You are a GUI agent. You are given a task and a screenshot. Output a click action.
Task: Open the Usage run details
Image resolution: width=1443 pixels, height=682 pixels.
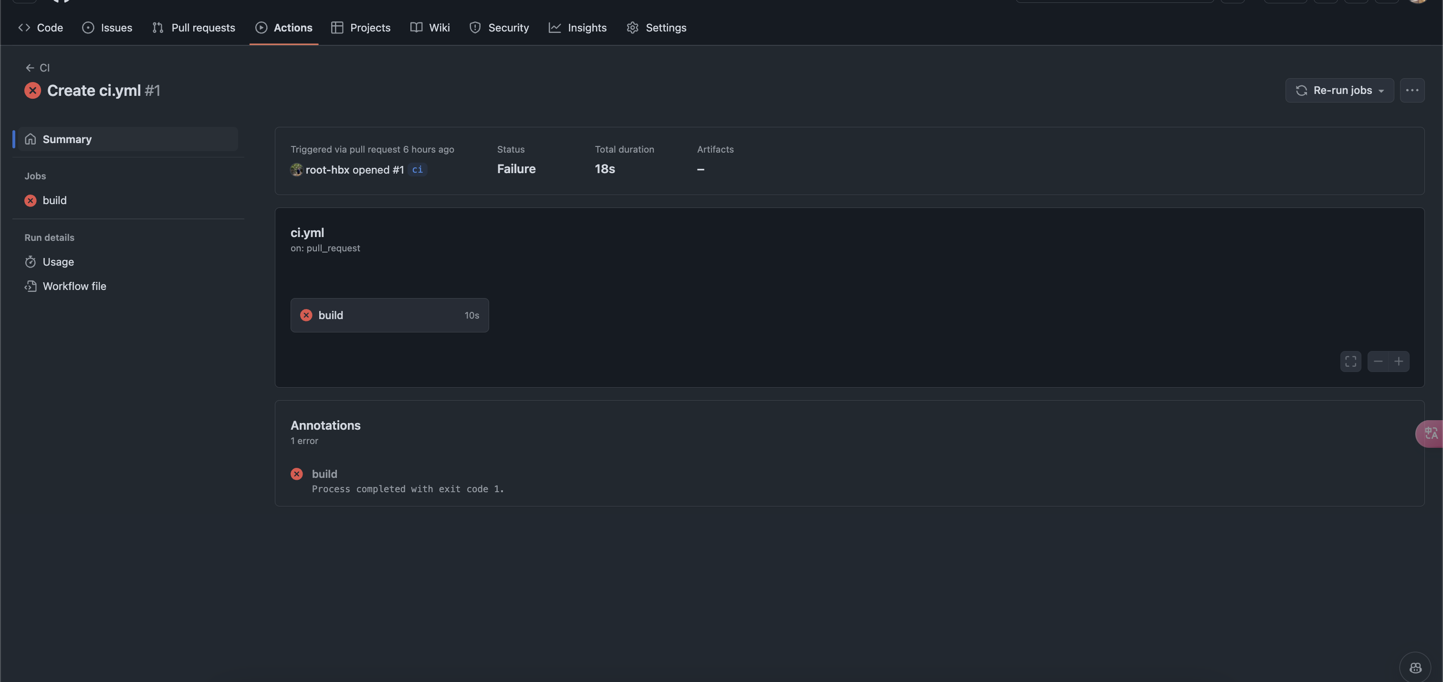click(x=58, y=262)
